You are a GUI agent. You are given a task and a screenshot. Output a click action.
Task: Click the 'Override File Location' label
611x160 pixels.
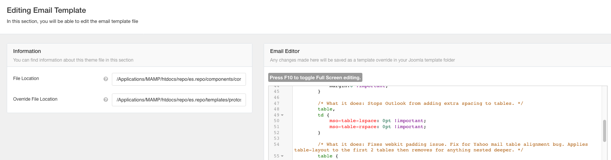[35, 99]
